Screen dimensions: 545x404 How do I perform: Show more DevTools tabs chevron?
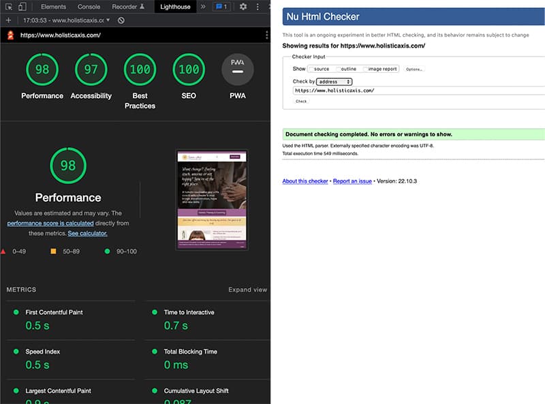point(203,7)
